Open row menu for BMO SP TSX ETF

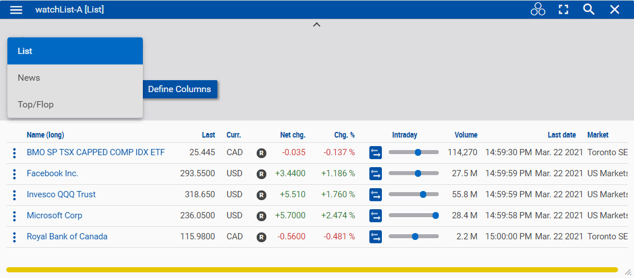pyautogui.click(x=14, y=153)
